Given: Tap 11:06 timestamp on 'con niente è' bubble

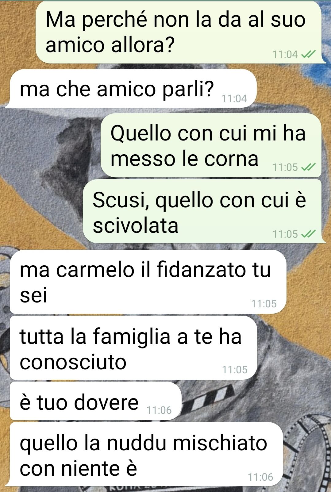Looking at the screenshot, I should click(260, 477).
